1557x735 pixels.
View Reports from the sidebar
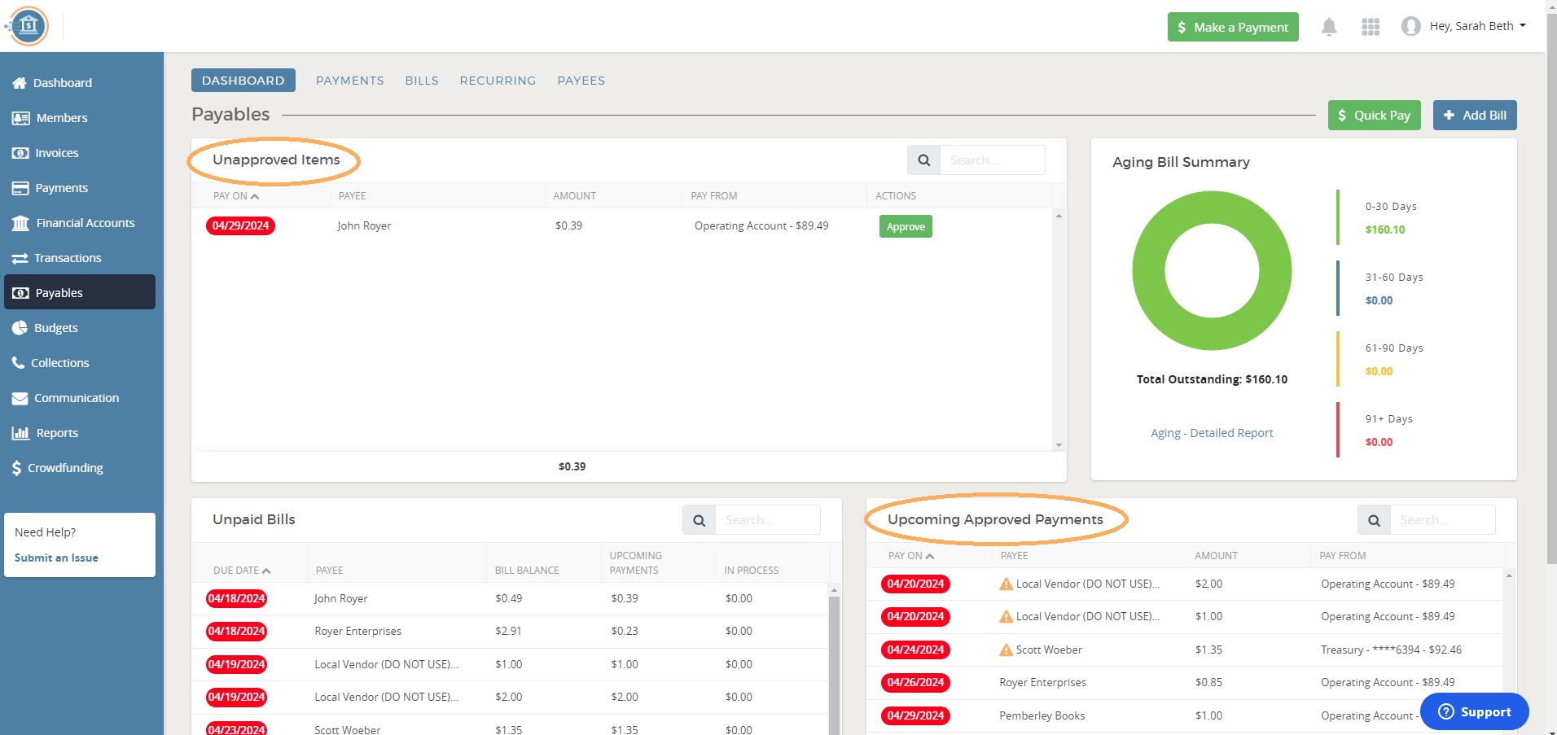(55, 432)
